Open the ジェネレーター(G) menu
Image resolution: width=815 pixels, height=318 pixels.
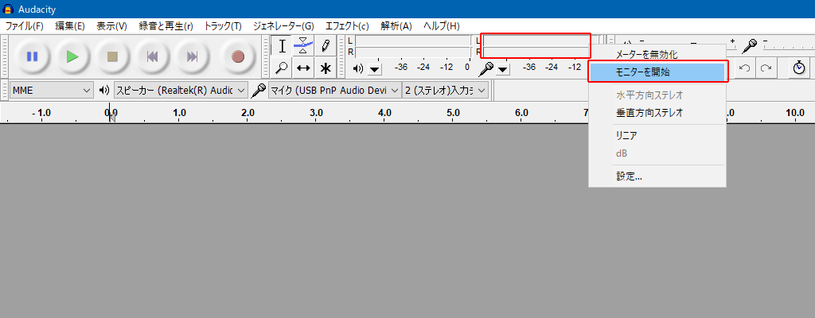point(283,25)
